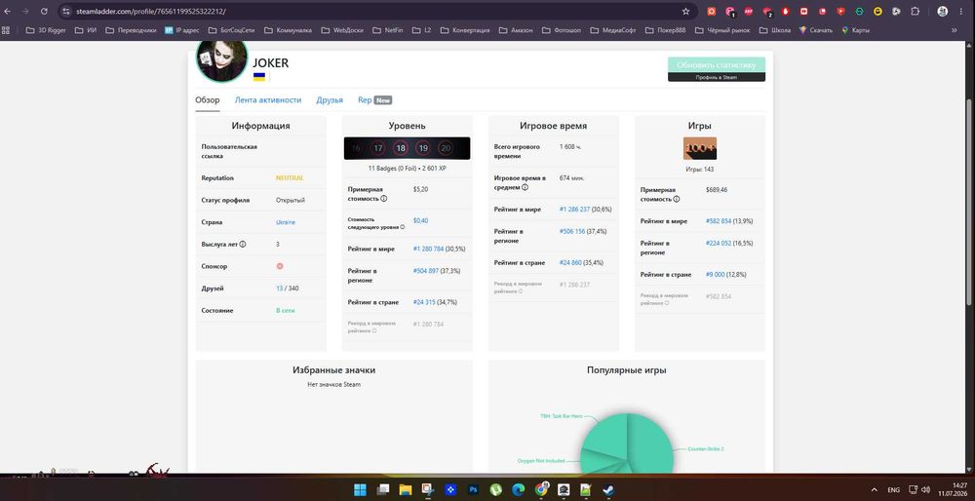
Task: Open Task View in the taskbar
Action: tap(383, 490)
